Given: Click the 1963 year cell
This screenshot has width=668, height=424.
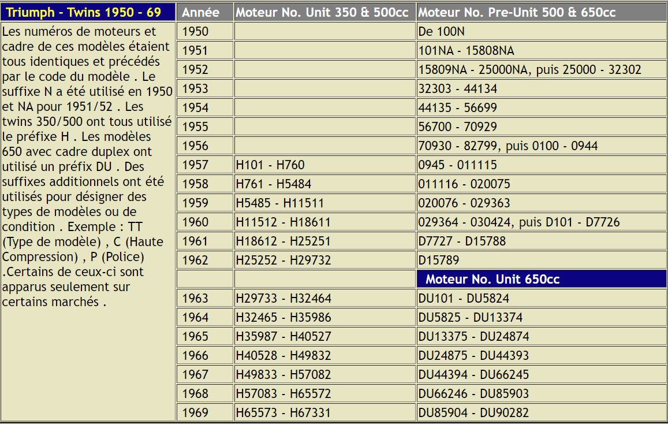Looking at the screenshot, I should [195, 299].
